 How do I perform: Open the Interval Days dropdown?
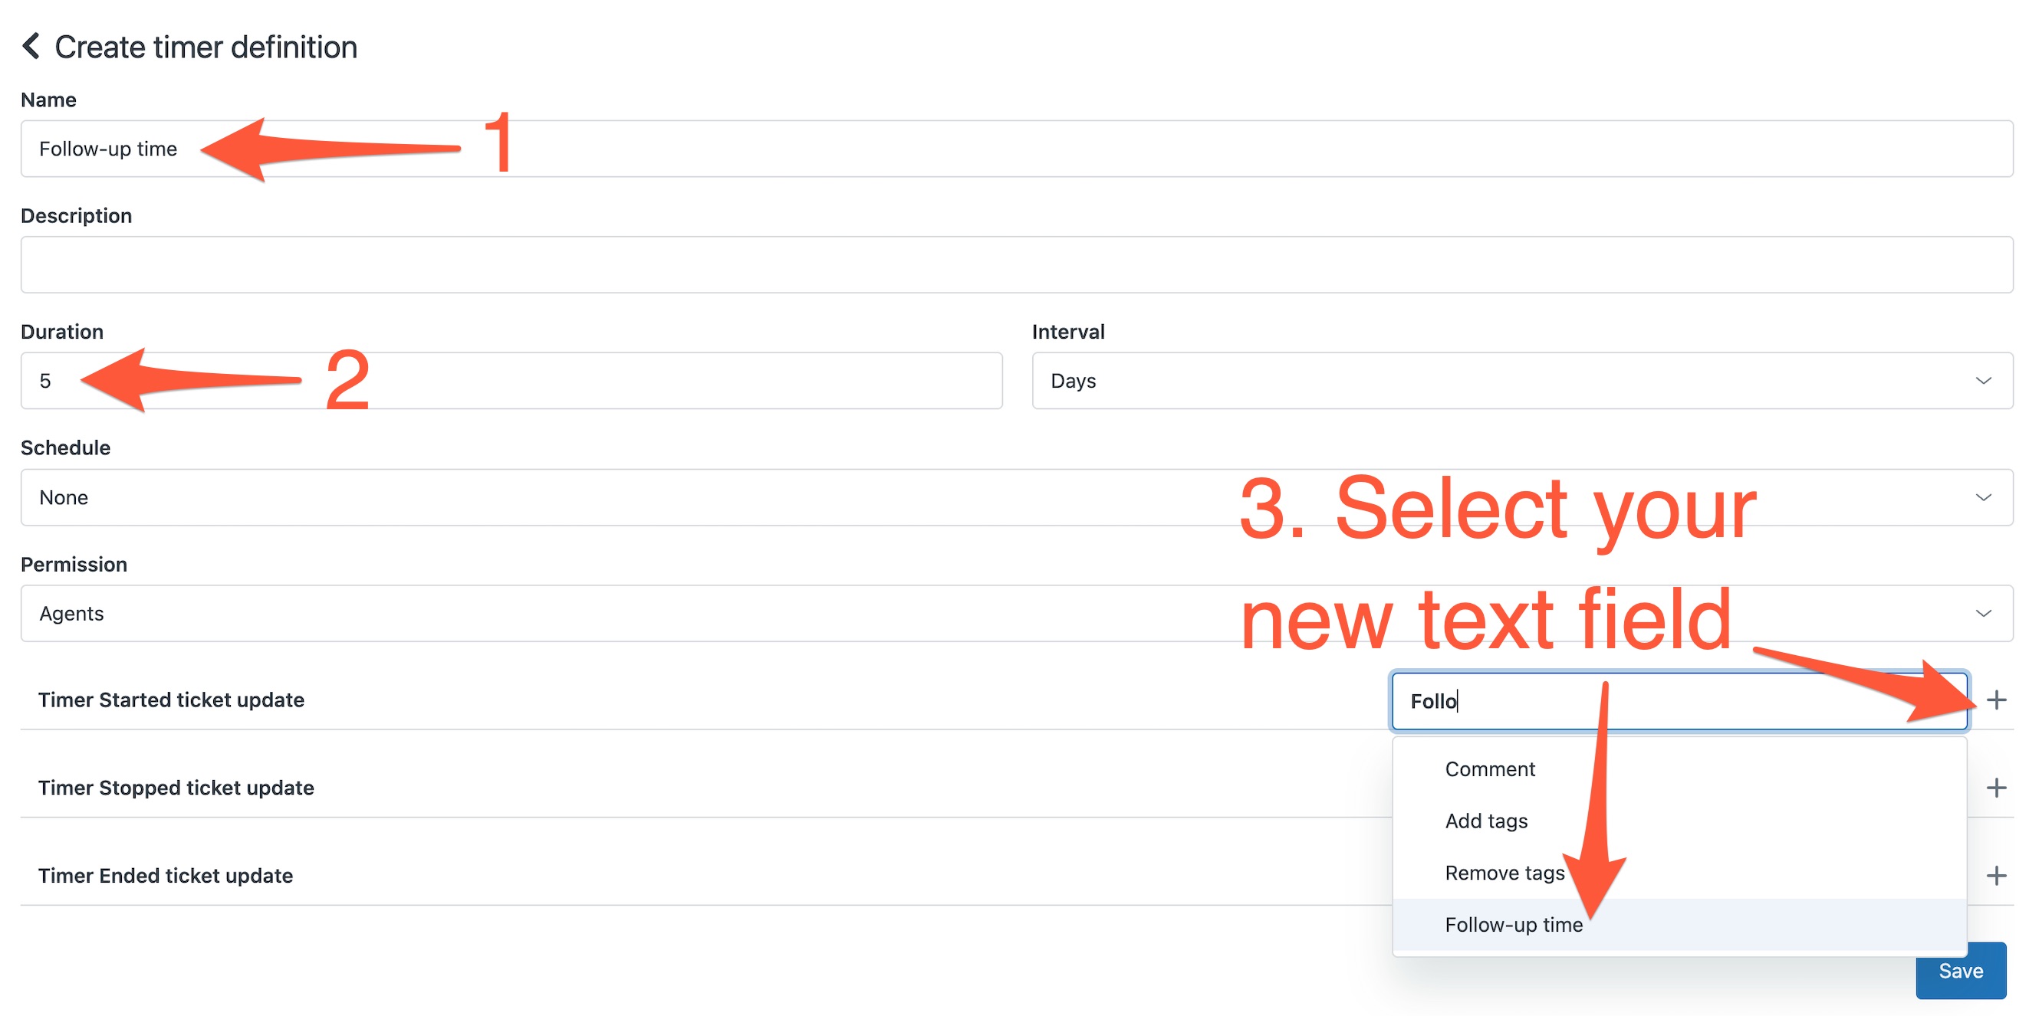[x=1521, y=381]
